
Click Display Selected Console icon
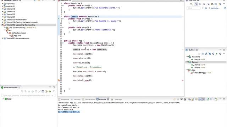(211, 99)
